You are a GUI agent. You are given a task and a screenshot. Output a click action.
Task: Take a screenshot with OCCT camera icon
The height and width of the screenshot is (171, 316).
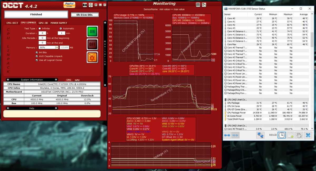[x=85, y=5]
